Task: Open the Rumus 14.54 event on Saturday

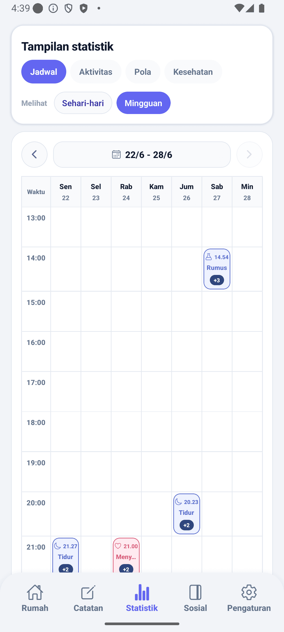Action: click(217, 269)
